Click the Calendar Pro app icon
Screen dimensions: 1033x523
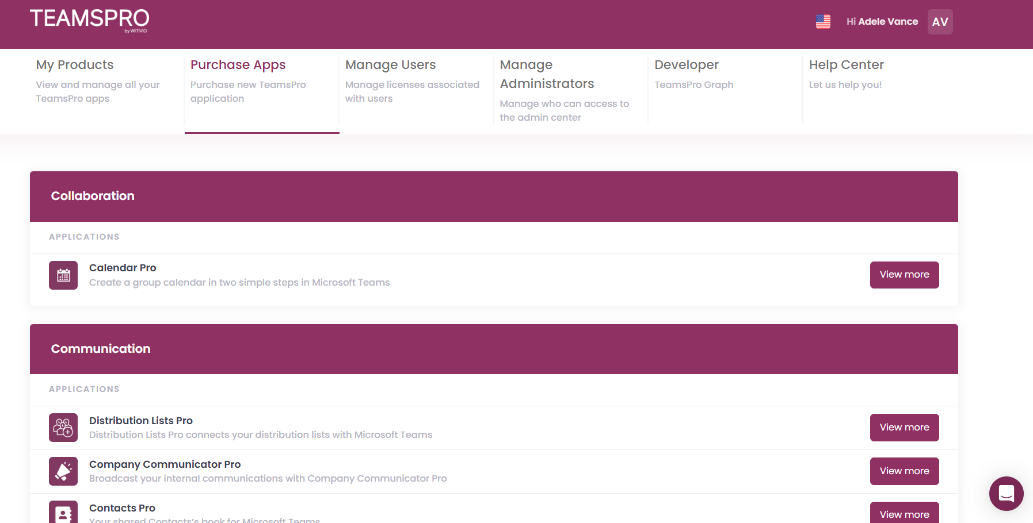(x=63, y=275)
